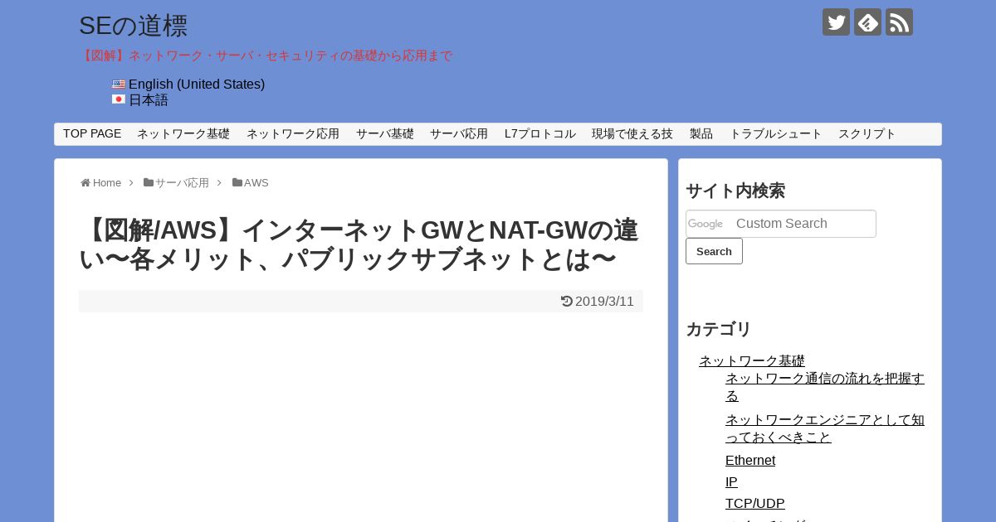The height and width of the screenshot is (522, 996).
Task: Click the Japan flag icon
Action: 119,99
